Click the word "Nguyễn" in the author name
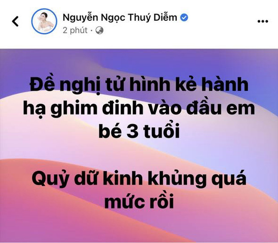Viewport: 278px width, 243px height. pyautogui.click(x=80, y=18)
